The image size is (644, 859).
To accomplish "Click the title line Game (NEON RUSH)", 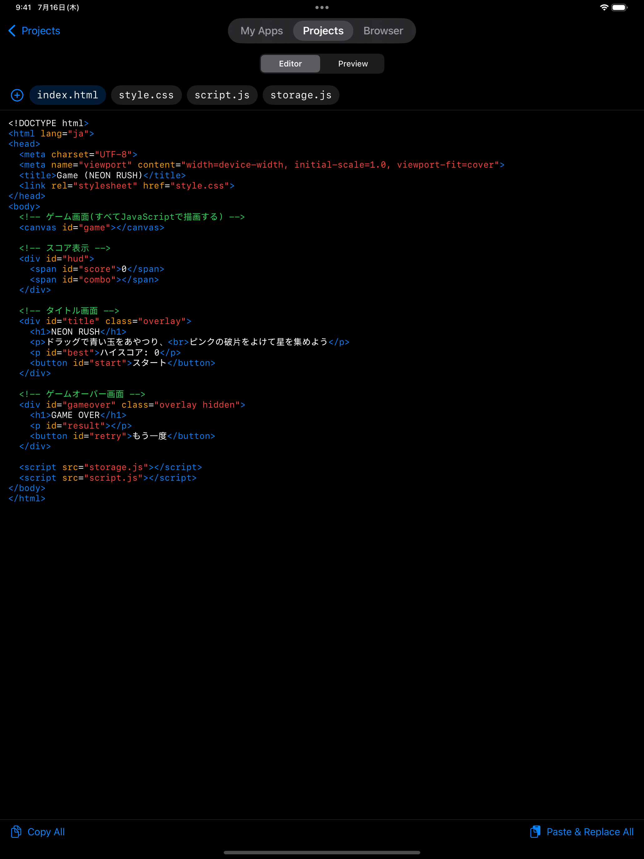I will (102, 175).
